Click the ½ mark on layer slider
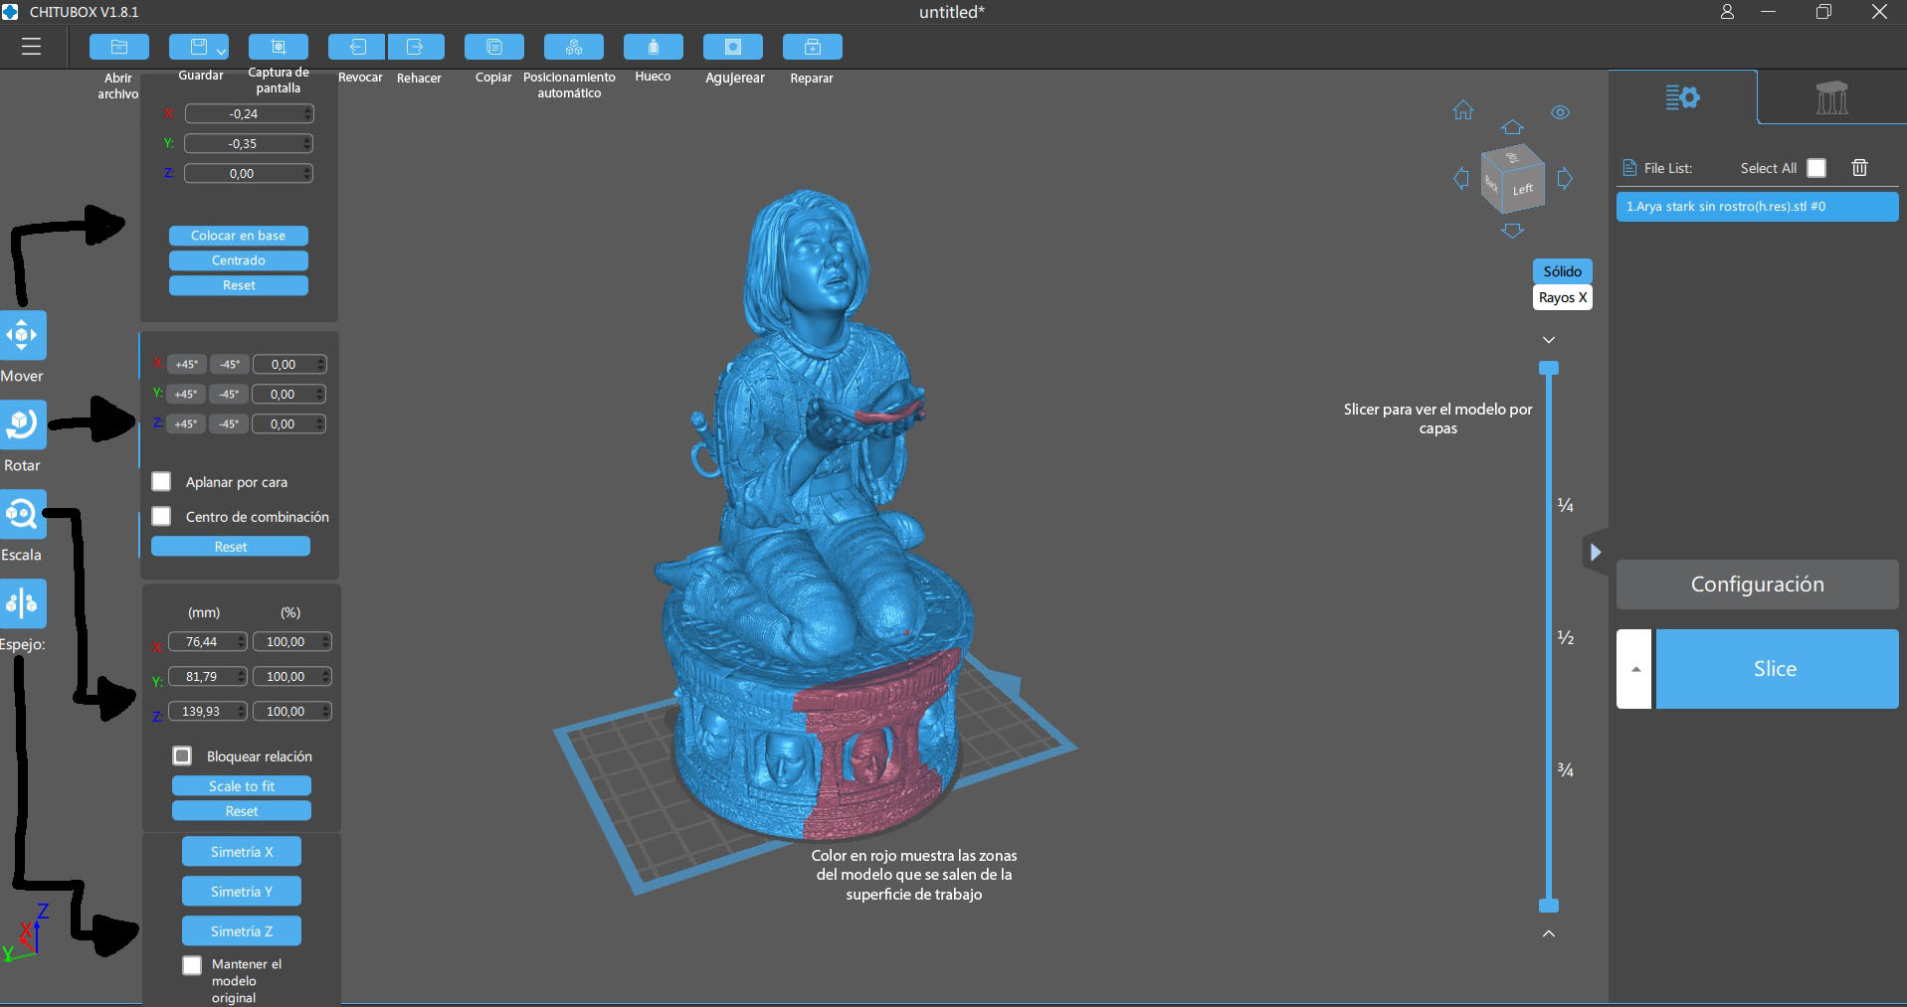Viewport: 1907px width, 1007px height. click(x=1566, y=638)
